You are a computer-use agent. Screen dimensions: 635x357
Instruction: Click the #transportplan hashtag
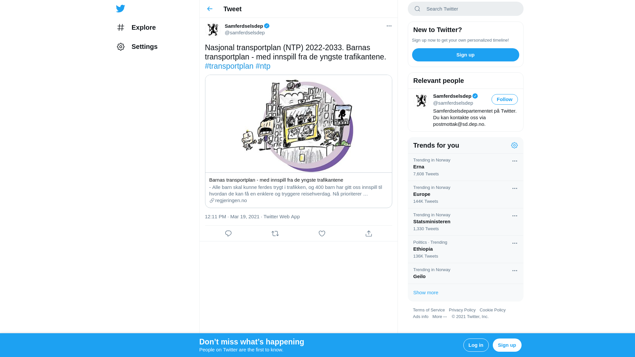coord(229,66)
